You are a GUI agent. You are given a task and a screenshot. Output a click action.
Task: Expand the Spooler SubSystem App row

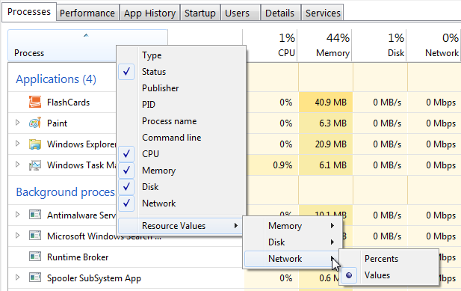pos(18,278)
